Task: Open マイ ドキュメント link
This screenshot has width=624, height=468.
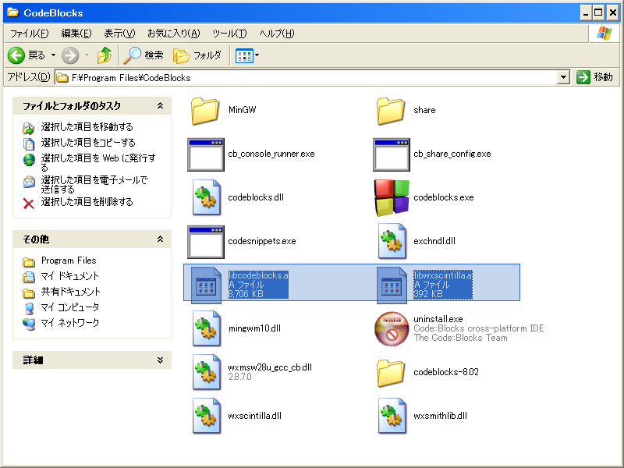Action: [x=69, y=276]
